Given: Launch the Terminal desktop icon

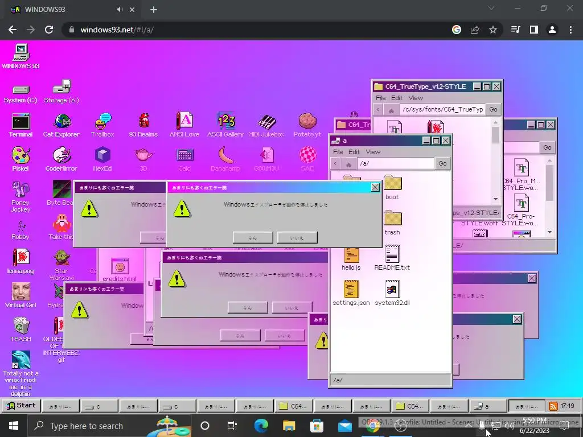Looking at the screenshot, I should point(21,125).
